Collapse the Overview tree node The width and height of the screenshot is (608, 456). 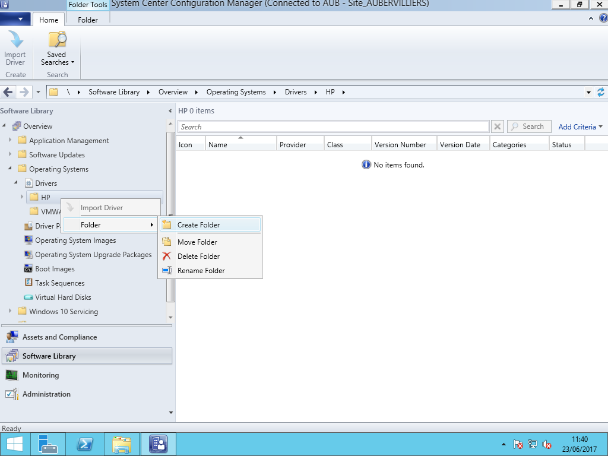[x=4, y=126]
